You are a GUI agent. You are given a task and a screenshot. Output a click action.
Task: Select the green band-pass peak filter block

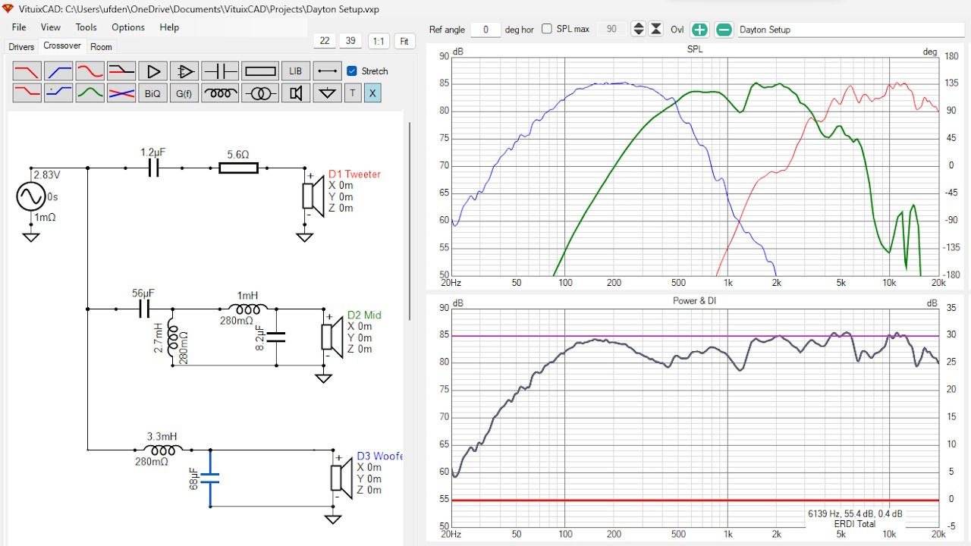(x=90, y=93)
